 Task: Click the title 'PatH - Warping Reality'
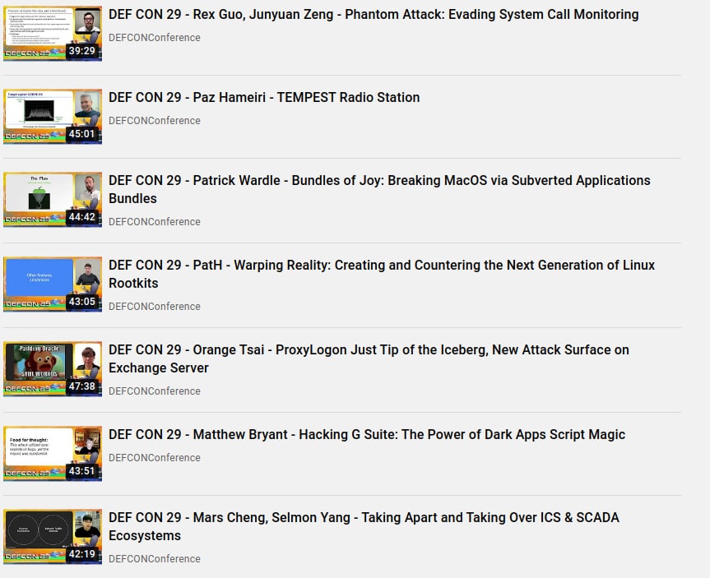pyautogui.click(x=382, y=274)
